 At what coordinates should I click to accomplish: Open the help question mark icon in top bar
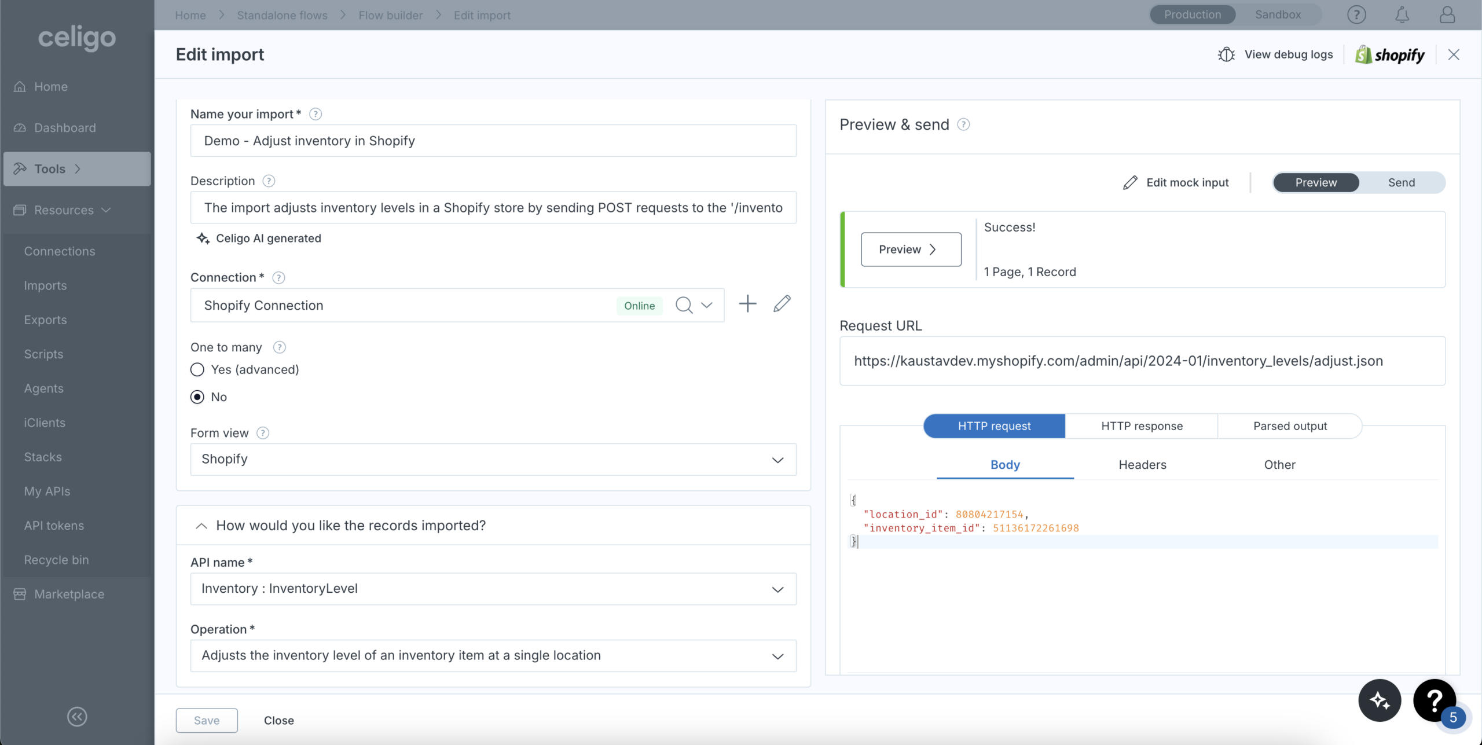pyautogui.click(x=1356, y=15)
